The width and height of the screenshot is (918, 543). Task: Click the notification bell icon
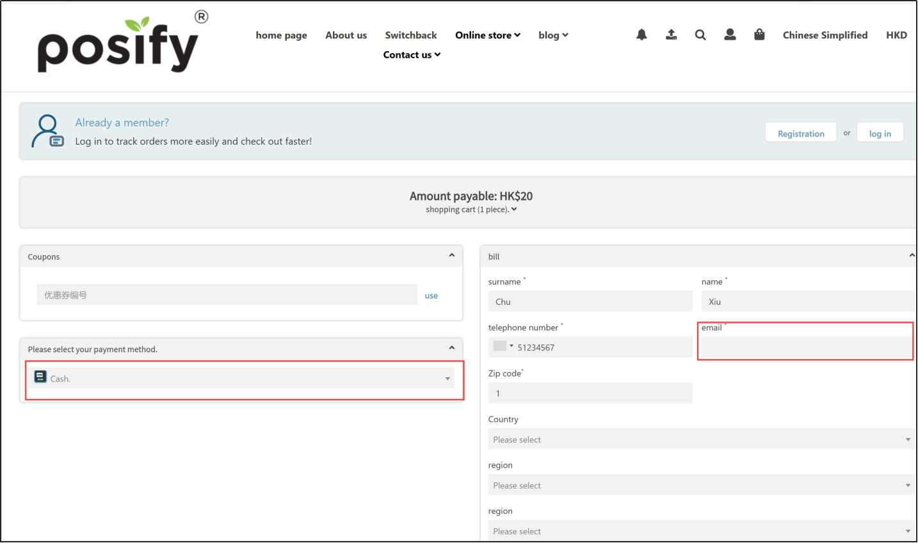coord(641,35)
